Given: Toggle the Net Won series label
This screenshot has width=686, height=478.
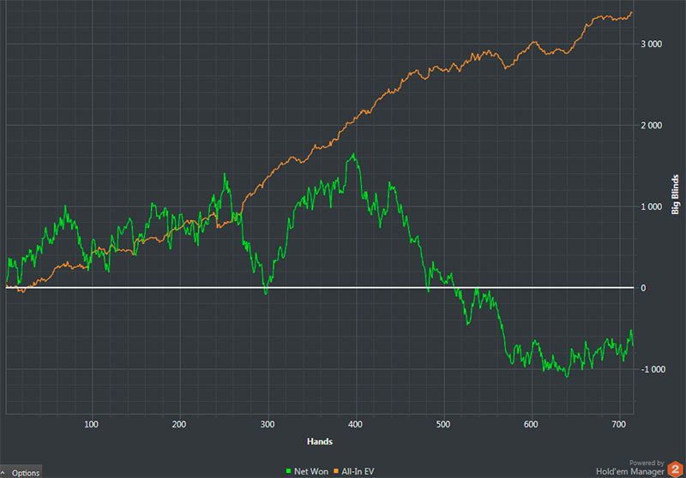Looking at the screenshot, I should coord(311,471).
